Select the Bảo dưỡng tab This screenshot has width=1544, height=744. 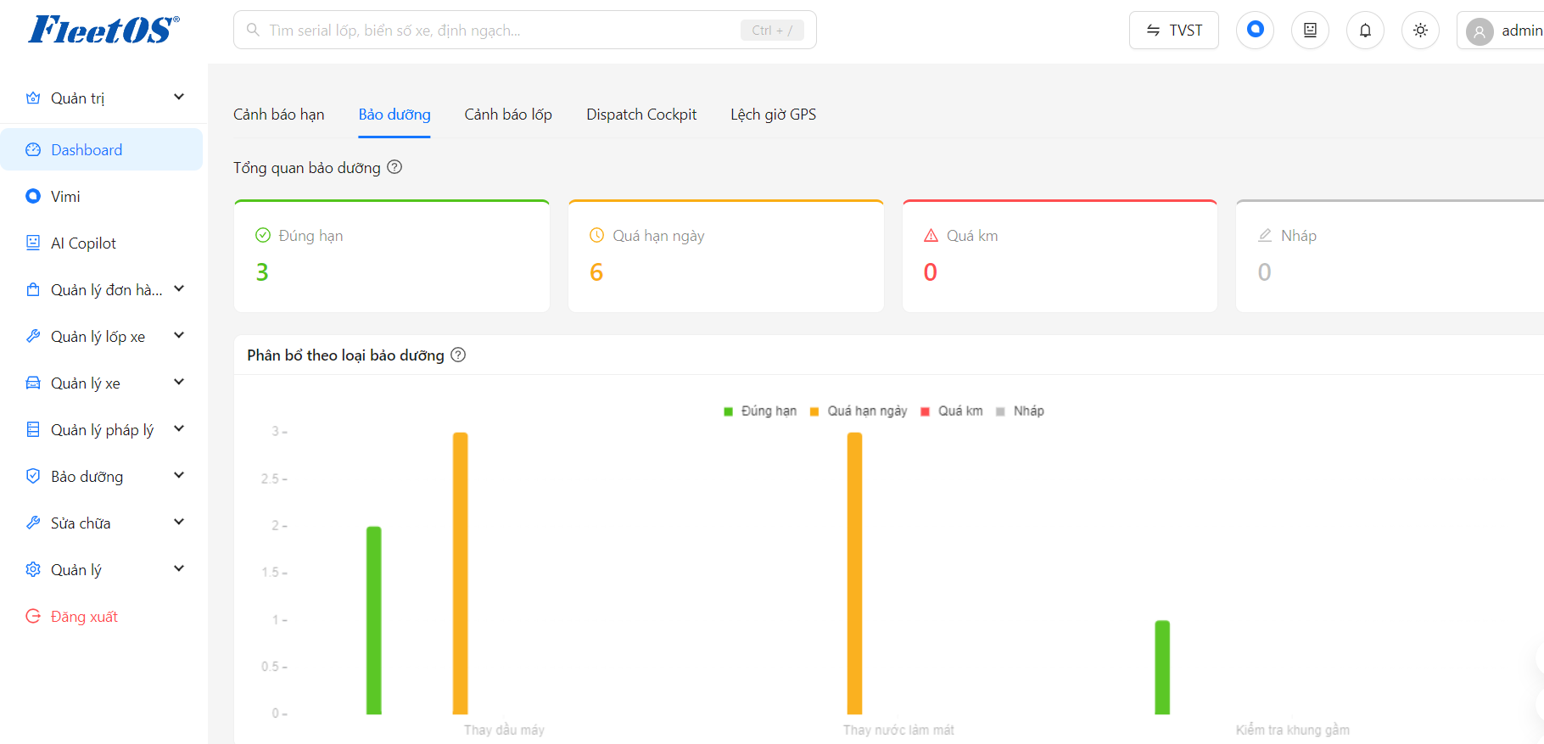394,115
